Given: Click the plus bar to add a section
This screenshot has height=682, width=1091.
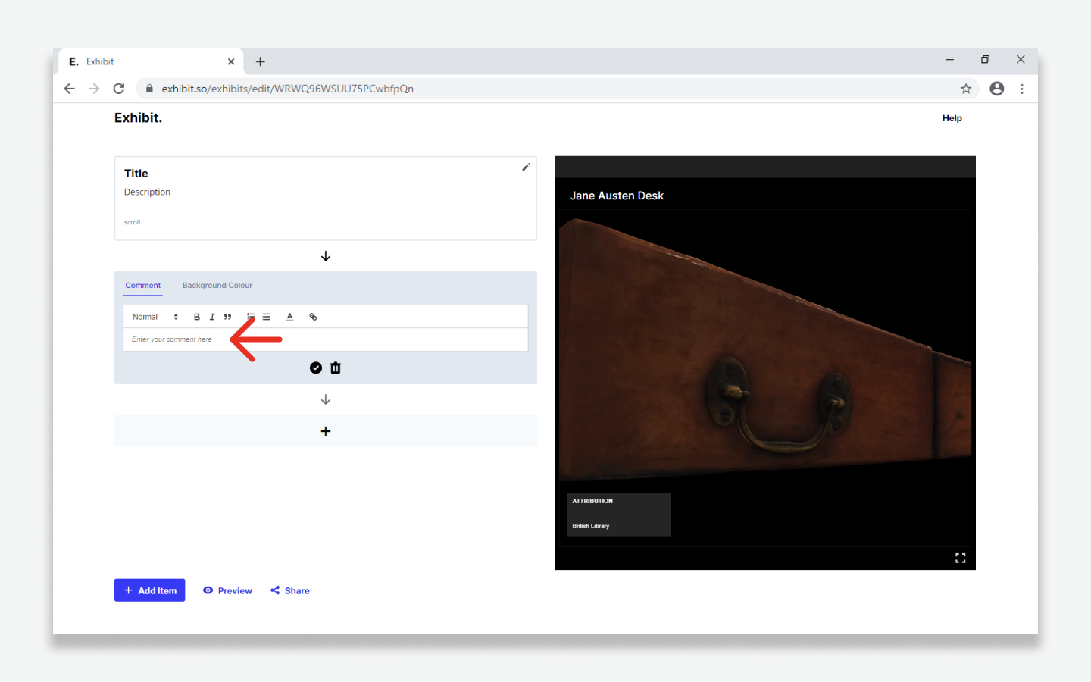Looking at the screenshot, I should [x=326, y=431].
